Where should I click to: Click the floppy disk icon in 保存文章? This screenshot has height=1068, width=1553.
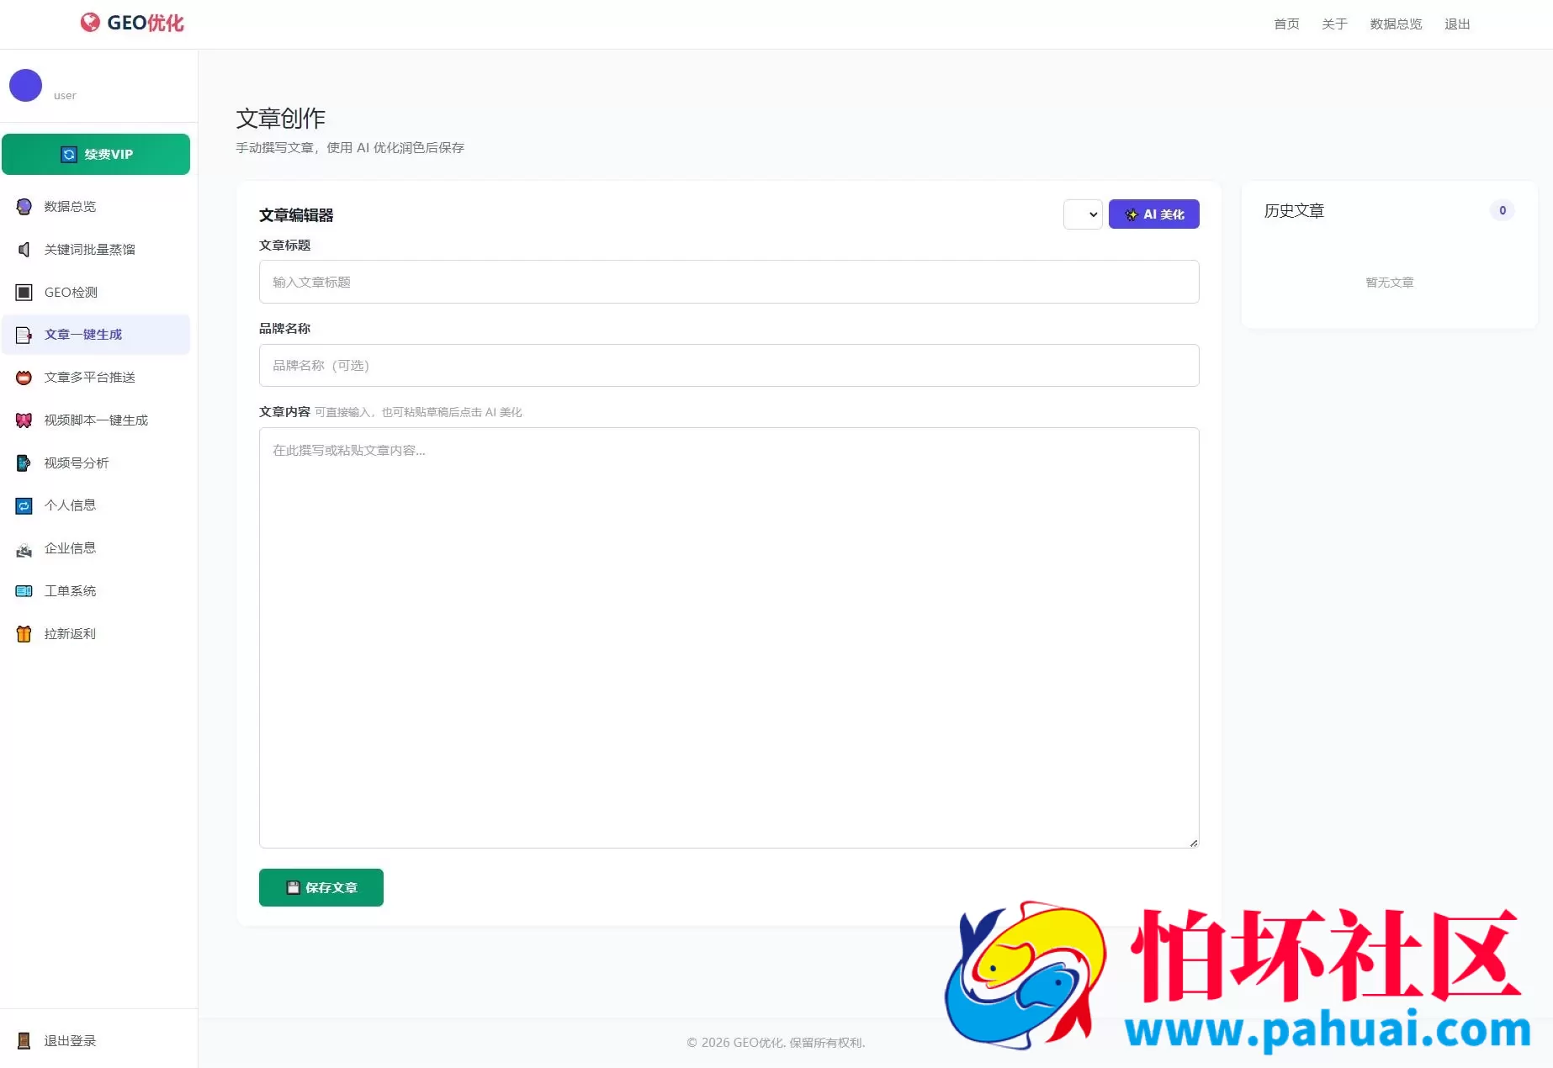pyautogui.click(x=293, y=888)
